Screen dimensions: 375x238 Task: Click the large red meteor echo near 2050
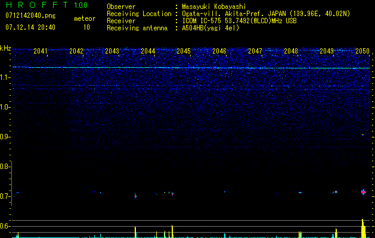click(x=364, y=192)
